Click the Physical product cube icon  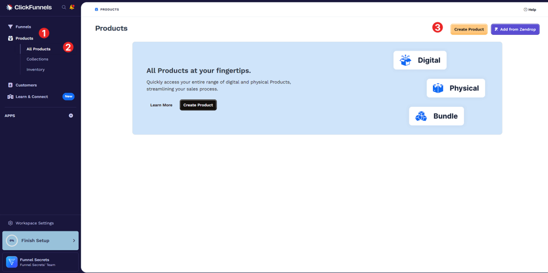point(438,88)
